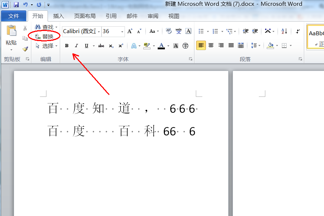Open the multilevel list dropdown

coord(235,31)
